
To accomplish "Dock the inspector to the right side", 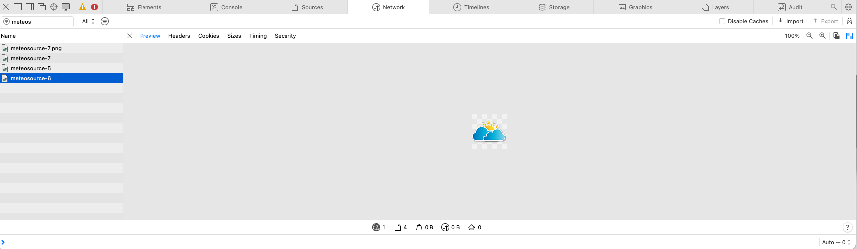I will (x=30, y=7).
